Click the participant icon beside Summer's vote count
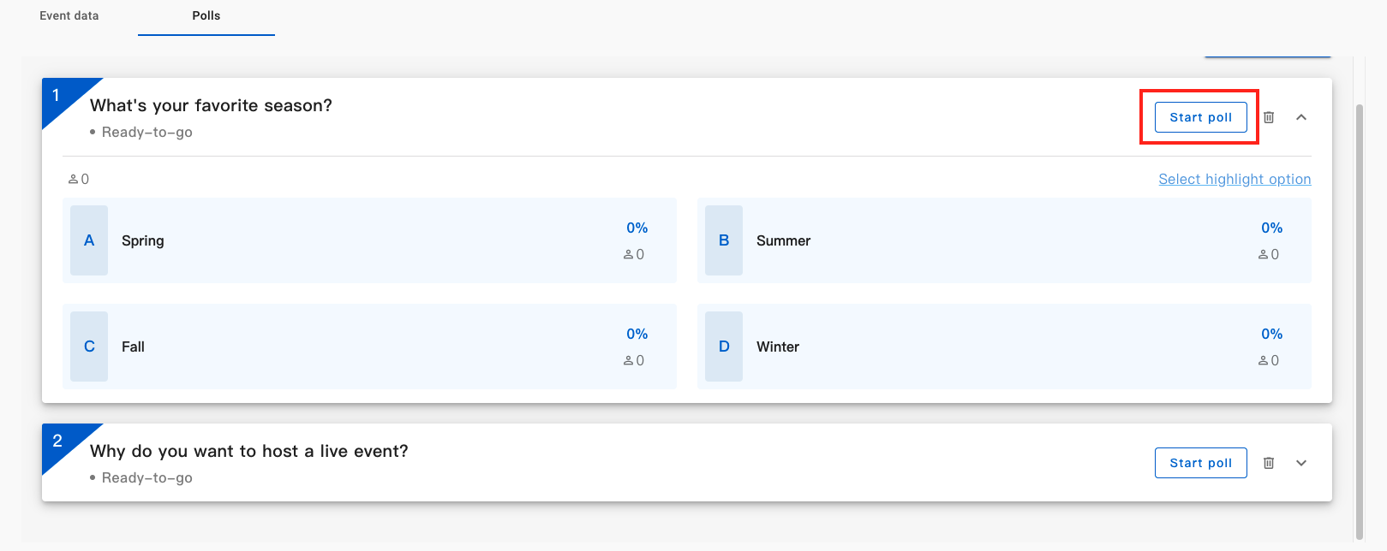 point(1264,254)
